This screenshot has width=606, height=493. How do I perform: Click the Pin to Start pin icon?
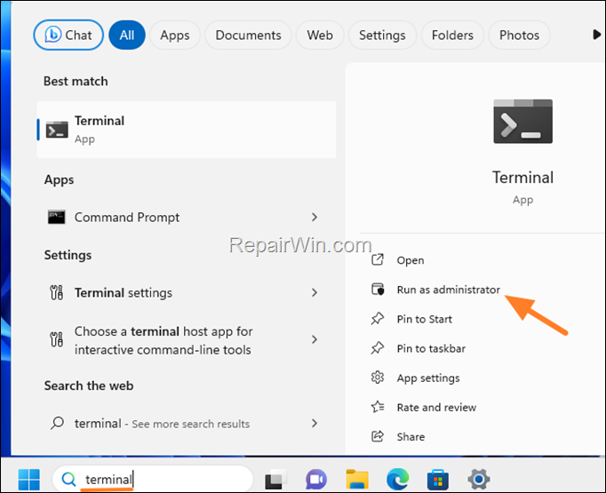[378, 318]
